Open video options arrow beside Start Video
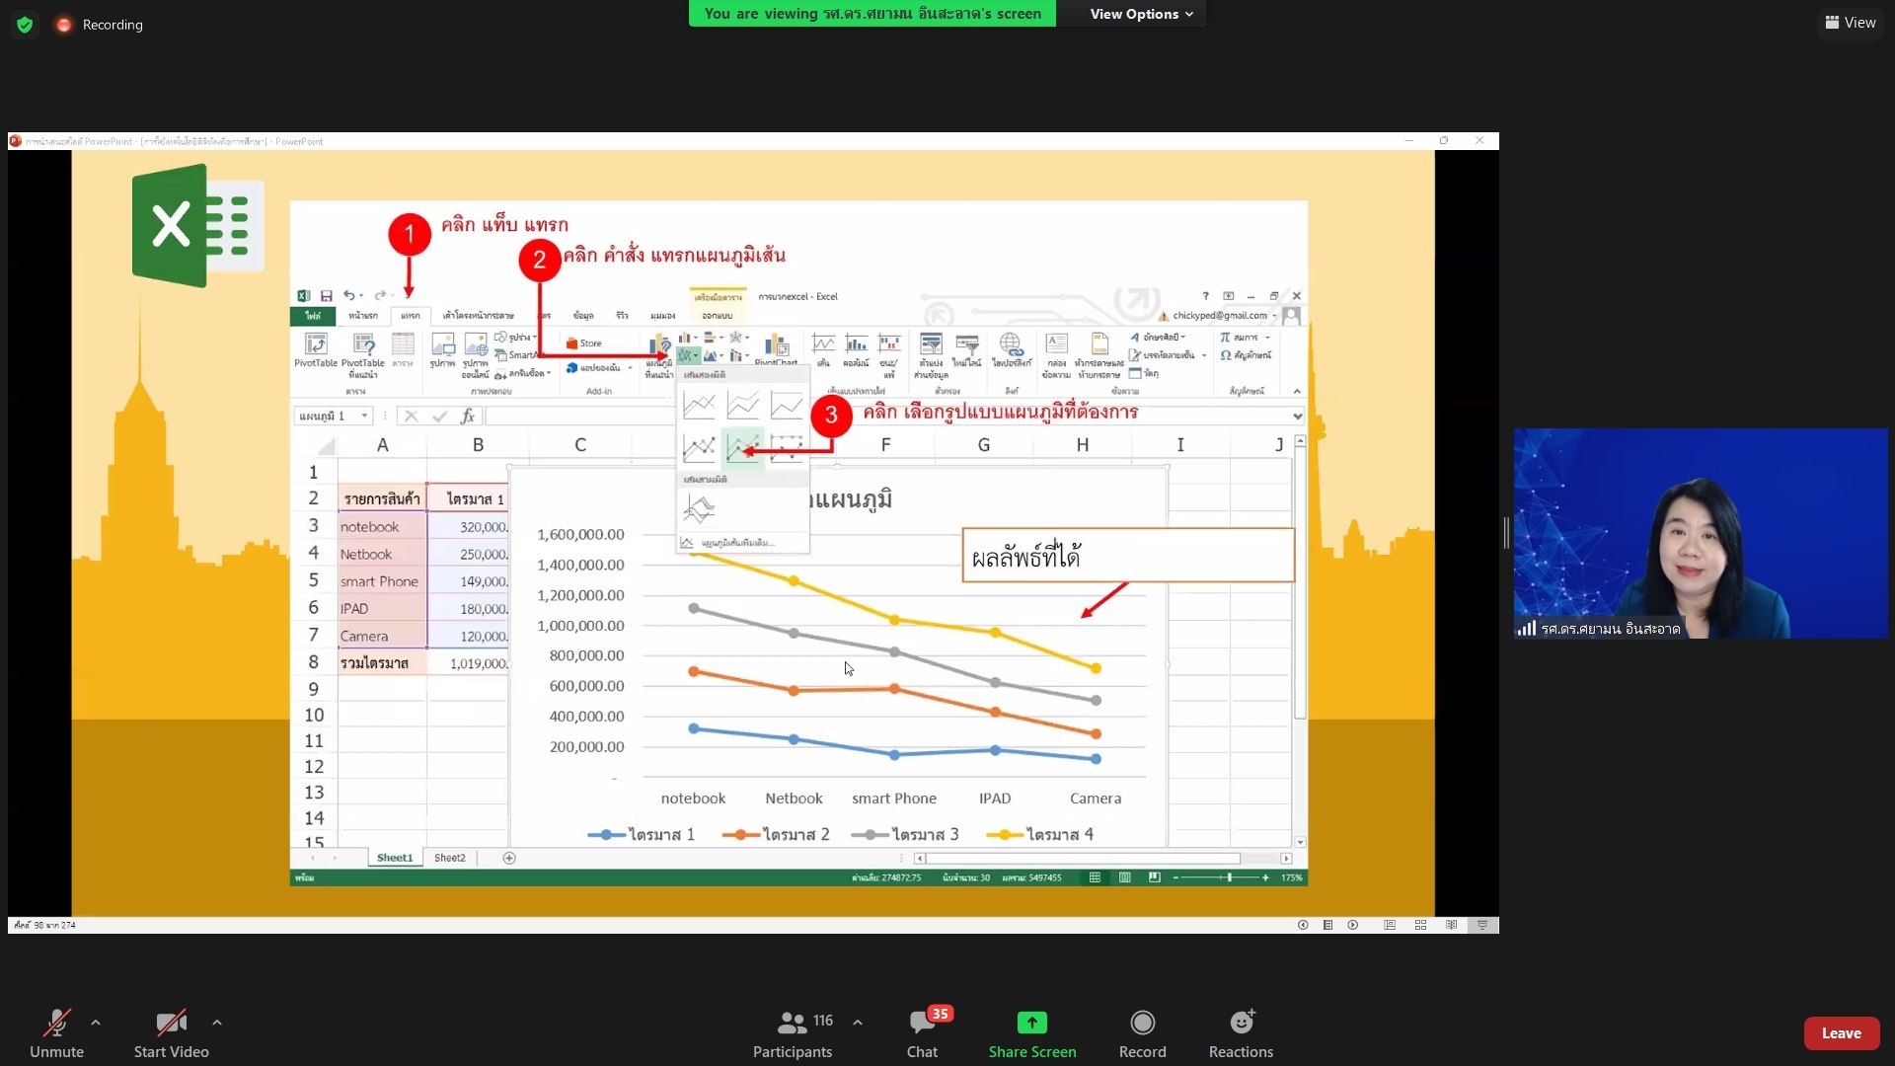This screenshot has width=1895, height=1066. [217, 1023]
